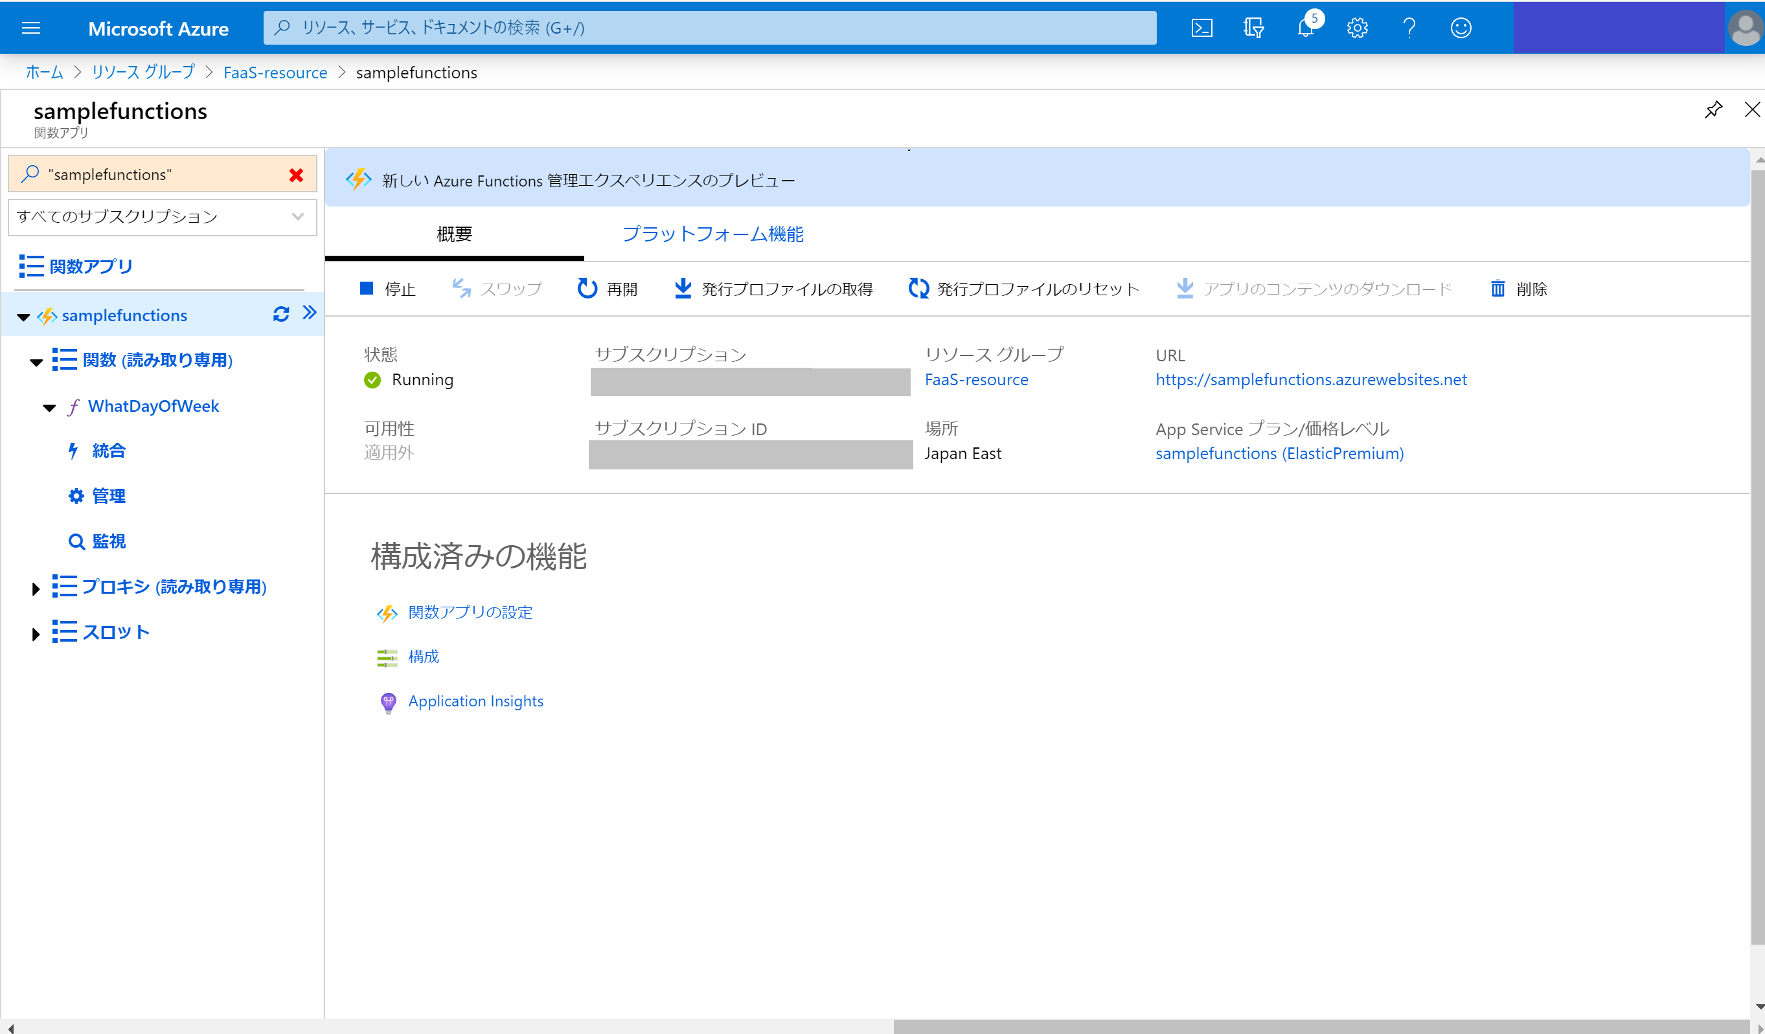This screenshot has width=1765, height=1034.
Task: Open the hamburger portal menu
Action: pyautogui.click(x=31, y=28)
